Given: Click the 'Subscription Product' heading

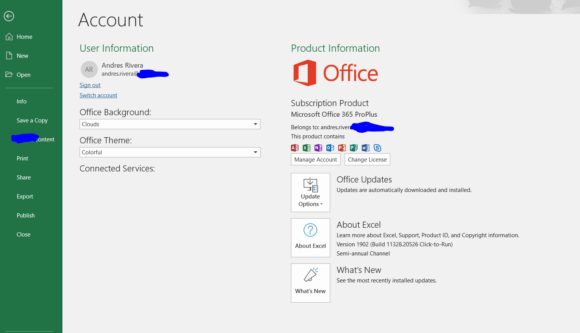Looking at the screenshot, I should (330, 103).
